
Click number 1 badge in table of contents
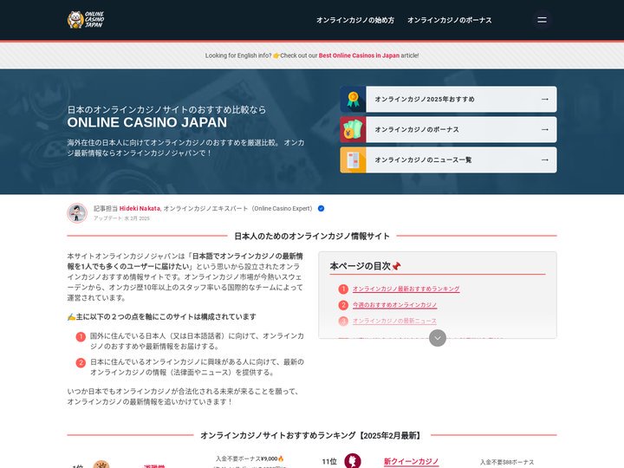pos(343,289)
